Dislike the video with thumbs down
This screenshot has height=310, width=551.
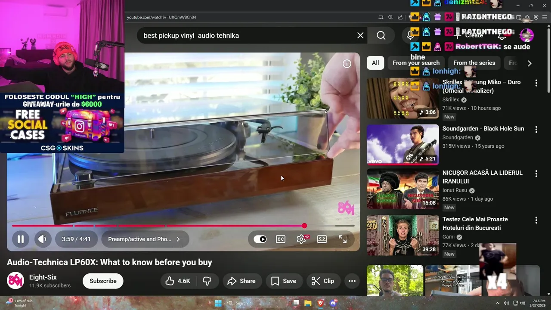[x=207, y=281]
